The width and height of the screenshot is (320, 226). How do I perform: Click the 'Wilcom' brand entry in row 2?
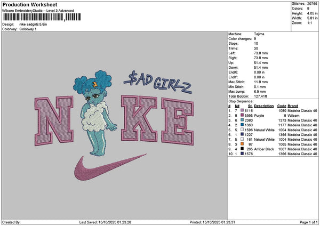(x=293, y=116)
